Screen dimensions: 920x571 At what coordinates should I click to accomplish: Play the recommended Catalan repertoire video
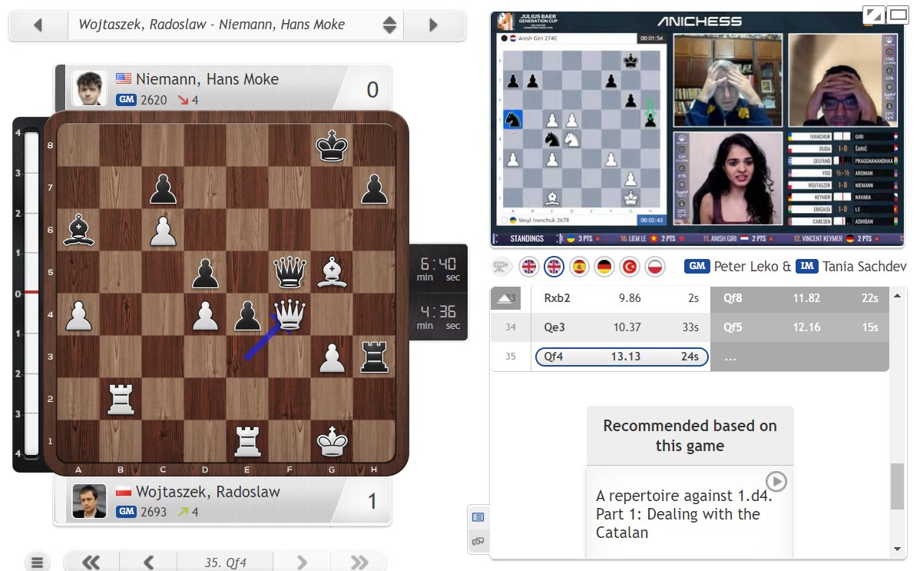(x=776, y=482)
